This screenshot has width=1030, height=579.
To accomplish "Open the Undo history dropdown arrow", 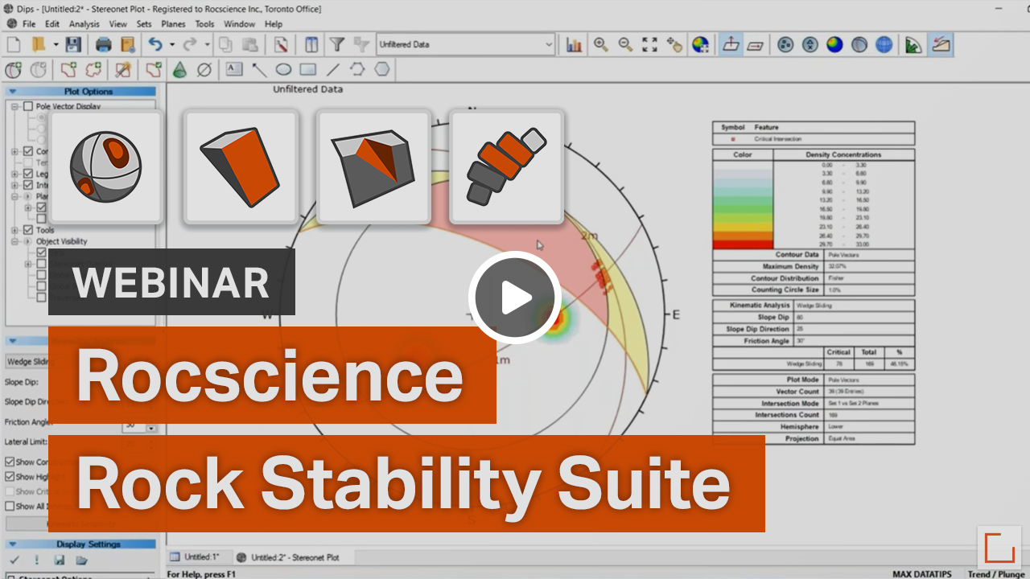I will pyautogui.click(x=172, y=44).
